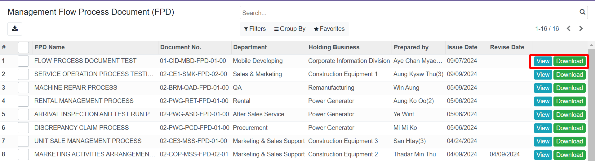Click issue date 04/24/2024 cell
This screenshot has width=595, height=161.
coord(462,141)
